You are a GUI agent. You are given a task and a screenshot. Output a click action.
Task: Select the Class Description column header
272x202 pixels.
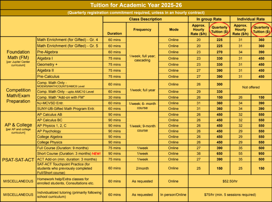(145, 19)
